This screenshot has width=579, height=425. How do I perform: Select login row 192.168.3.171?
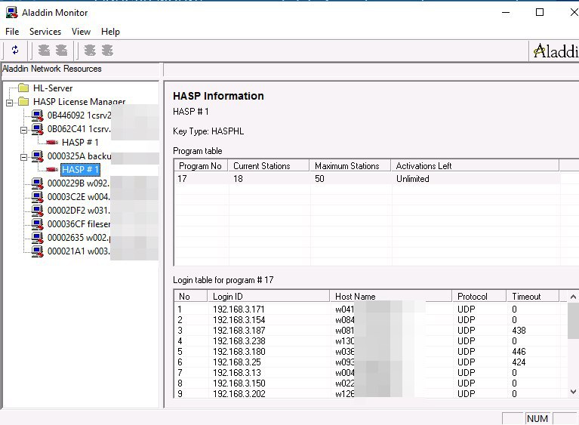(371, 309)
